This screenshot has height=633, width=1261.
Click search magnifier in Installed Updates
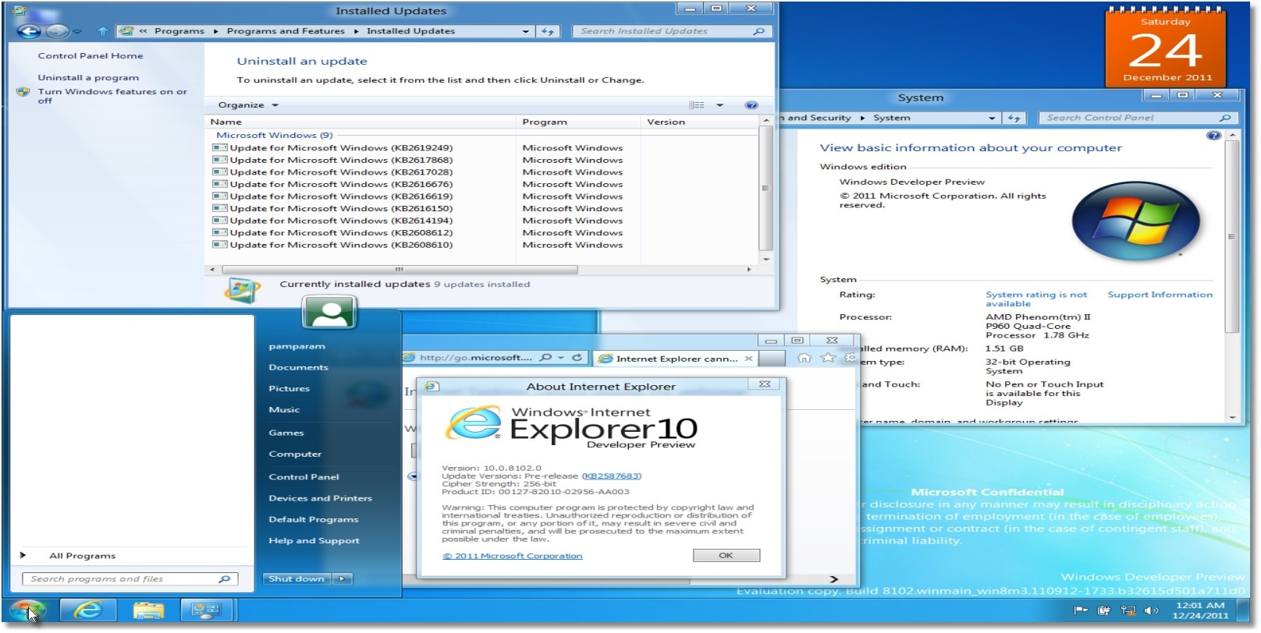pos(758,31)
